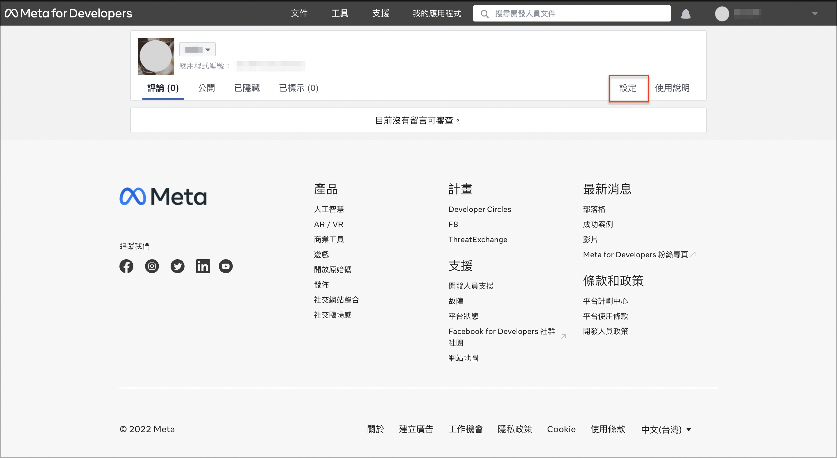Open the app name dropdown

[197, 49]
